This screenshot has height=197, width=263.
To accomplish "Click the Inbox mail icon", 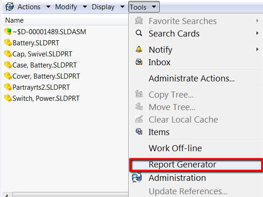I will click(x=139, y=62).
